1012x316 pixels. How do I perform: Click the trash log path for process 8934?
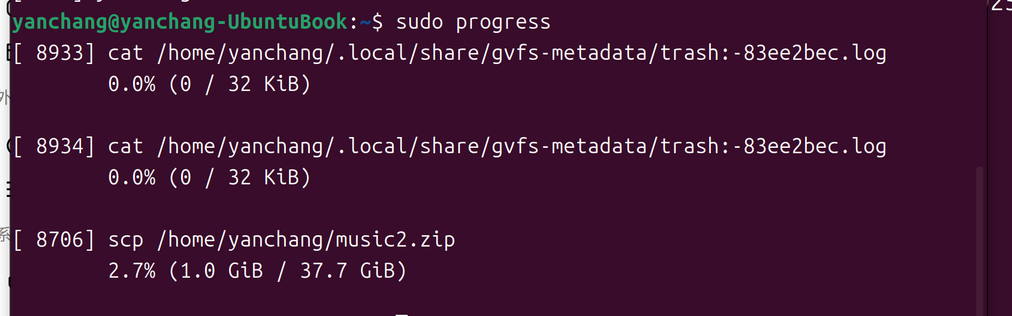(521, 147)
